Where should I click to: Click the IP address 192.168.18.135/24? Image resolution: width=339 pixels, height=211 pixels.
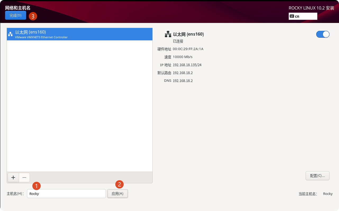click(x=187, y=65)
